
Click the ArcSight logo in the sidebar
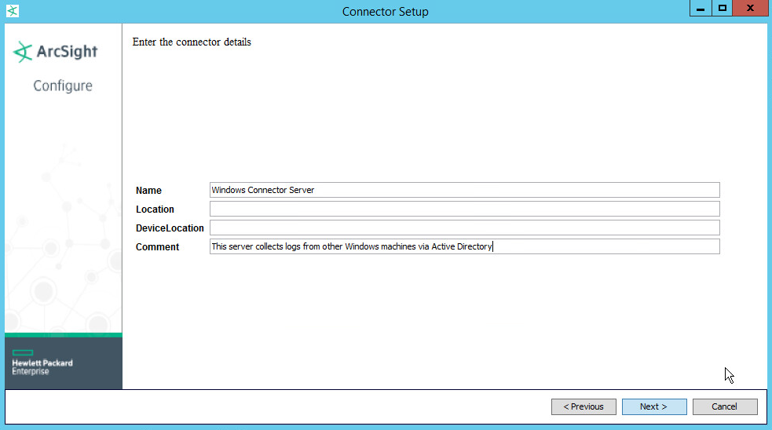[56, 53]
